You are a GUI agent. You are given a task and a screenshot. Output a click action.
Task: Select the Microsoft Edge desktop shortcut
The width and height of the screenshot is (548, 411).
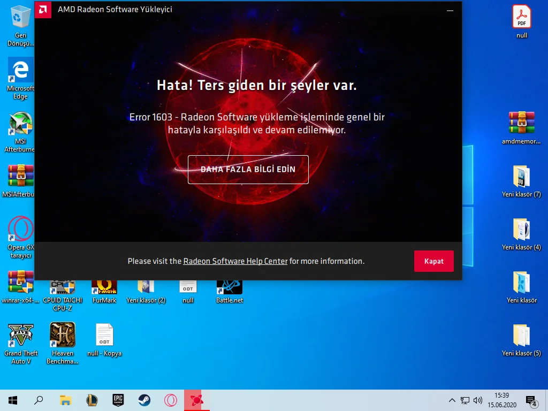20,79
